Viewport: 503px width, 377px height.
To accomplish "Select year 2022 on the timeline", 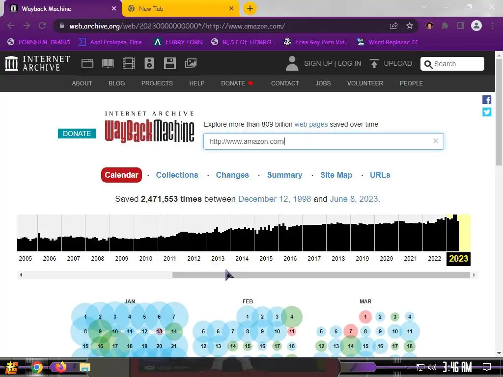I will [434, 258].
